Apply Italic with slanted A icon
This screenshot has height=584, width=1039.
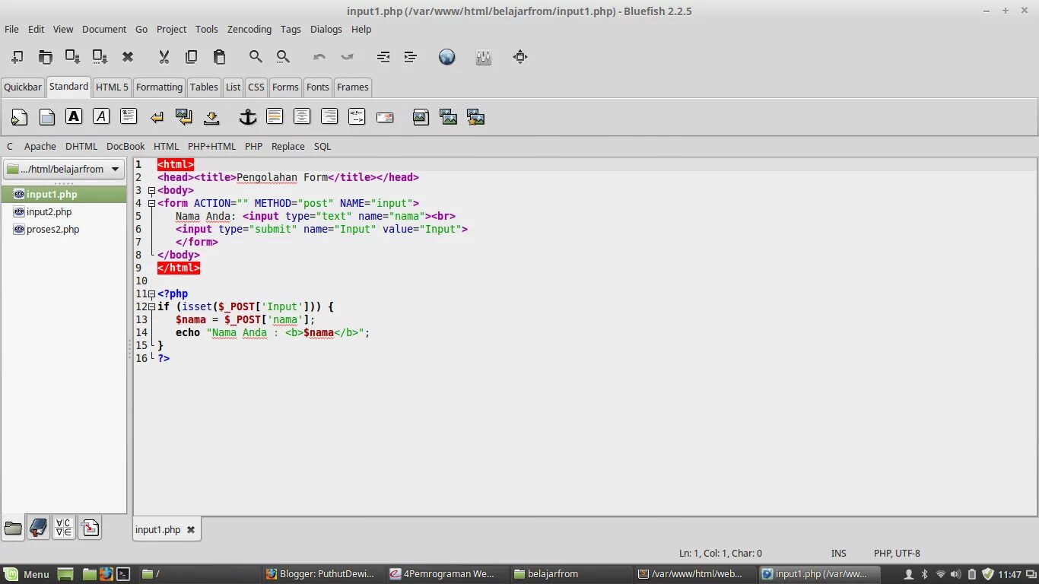coord(101,116)
